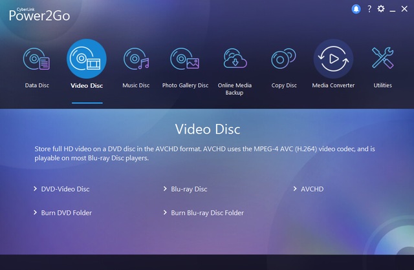414x270 pixels.
Task: Open the Music Disc category icon
Action: click(x=136, y=59)
